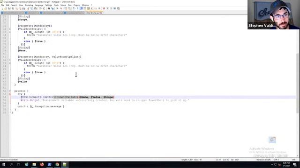
Task: Click the Zoom In toolbar icon
Action: (57, 8)
